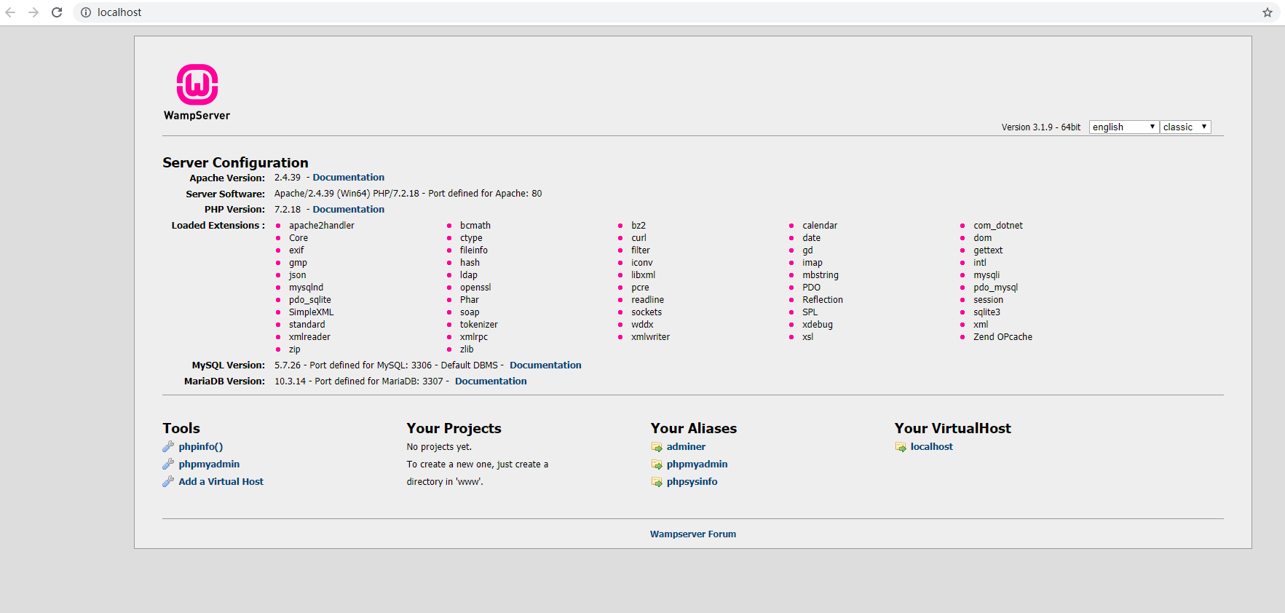The image size is (1285, 613).
Task: Click folder icon beside adminer alias
Action: point(657,447)
